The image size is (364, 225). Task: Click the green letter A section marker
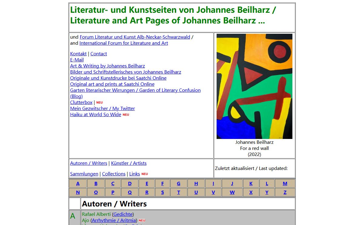73,216
